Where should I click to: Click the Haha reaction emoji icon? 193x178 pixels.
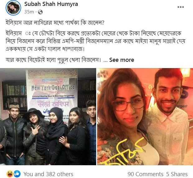tap(10, 174)
